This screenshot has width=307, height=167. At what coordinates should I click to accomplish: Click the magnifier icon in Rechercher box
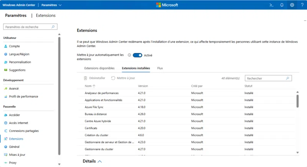tap(288, 78)
